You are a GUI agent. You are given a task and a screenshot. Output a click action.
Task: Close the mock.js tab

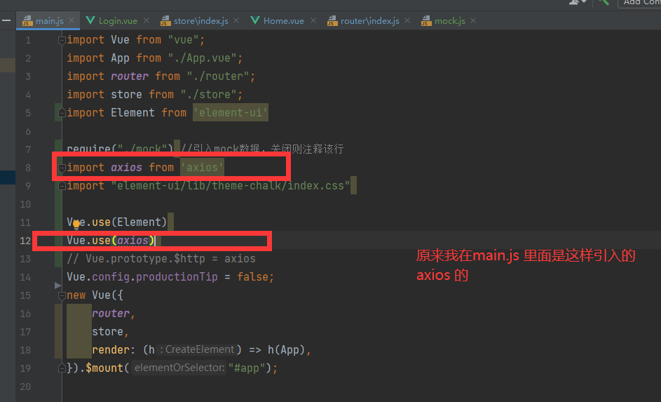point(473,20)
